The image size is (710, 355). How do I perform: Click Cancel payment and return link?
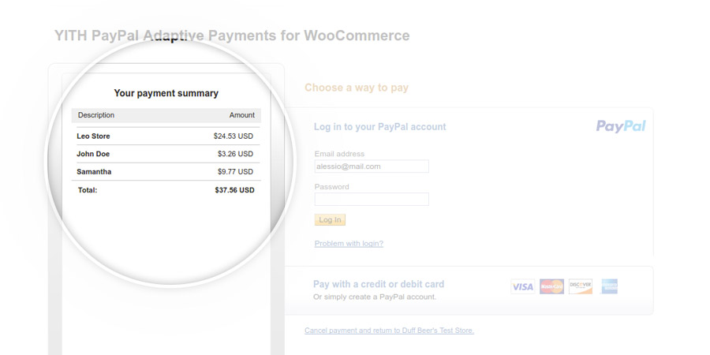tap(390, 331)
